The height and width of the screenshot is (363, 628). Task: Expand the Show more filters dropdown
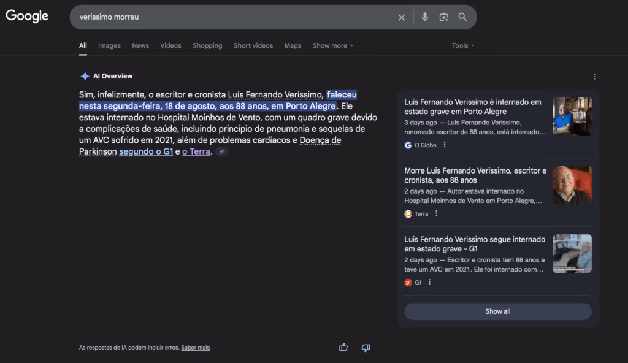point(332,46)
